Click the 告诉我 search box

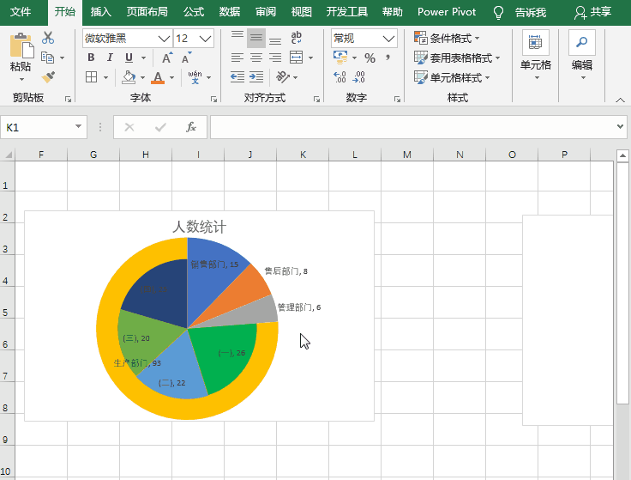pos(531,13)
